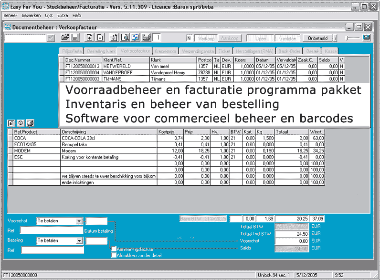380x280 pixels.
Task: Select row marker of FT120050000004
Action: (62, 72)
